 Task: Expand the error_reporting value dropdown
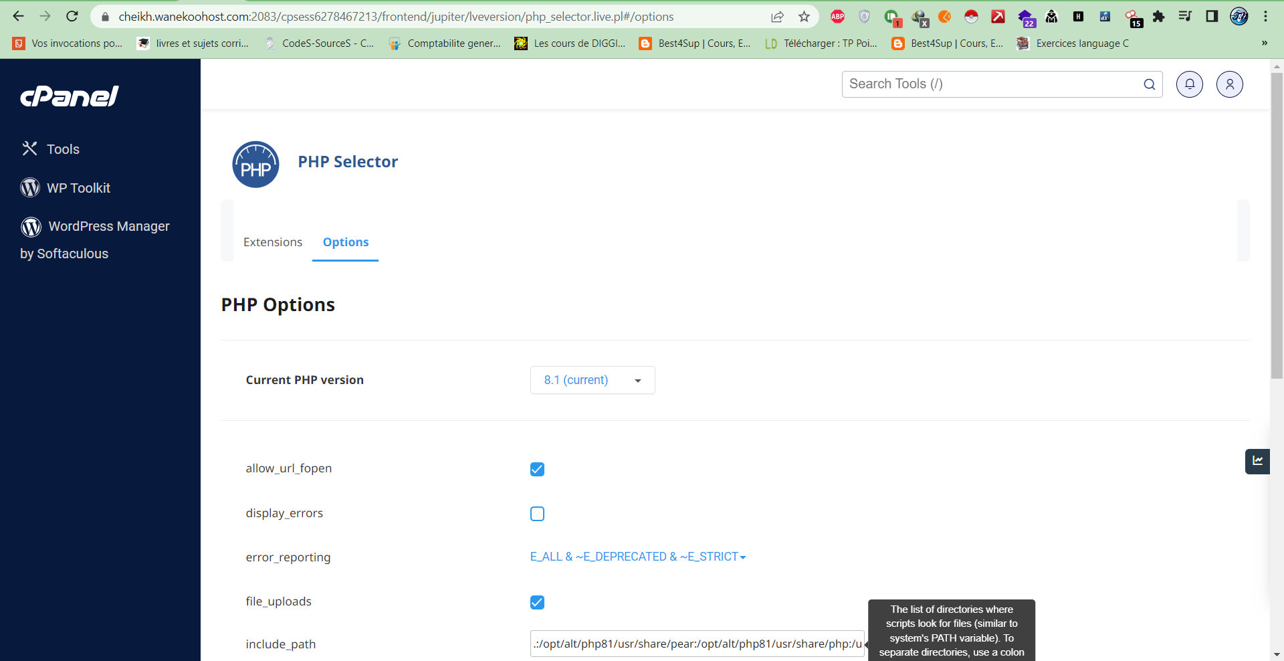(x=637, y=557)
